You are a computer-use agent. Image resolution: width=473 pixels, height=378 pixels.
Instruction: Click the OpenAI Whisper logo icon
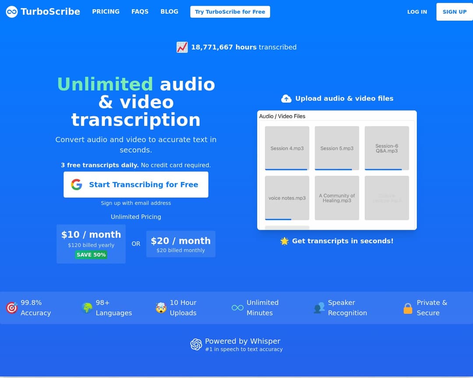(196, 345)
